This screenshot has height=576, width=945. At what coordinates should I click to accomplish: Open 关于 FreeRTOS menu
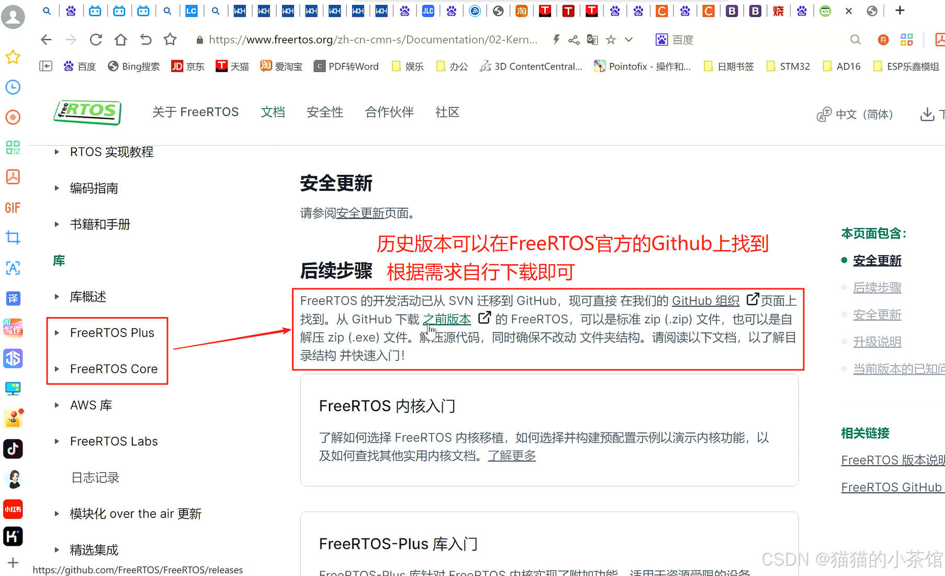195,112
